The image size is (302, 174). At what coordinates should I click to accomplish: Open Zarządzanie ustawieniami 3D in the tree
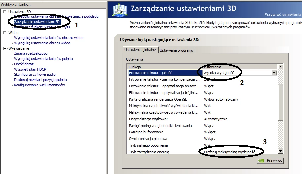click(x=37, y=22)
